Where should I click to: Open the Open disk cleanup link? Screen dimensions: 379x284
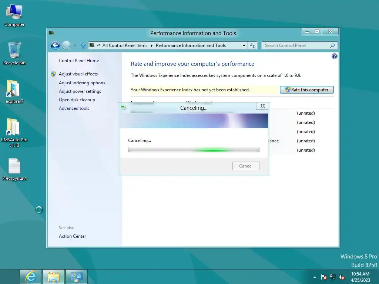point(77,100)
